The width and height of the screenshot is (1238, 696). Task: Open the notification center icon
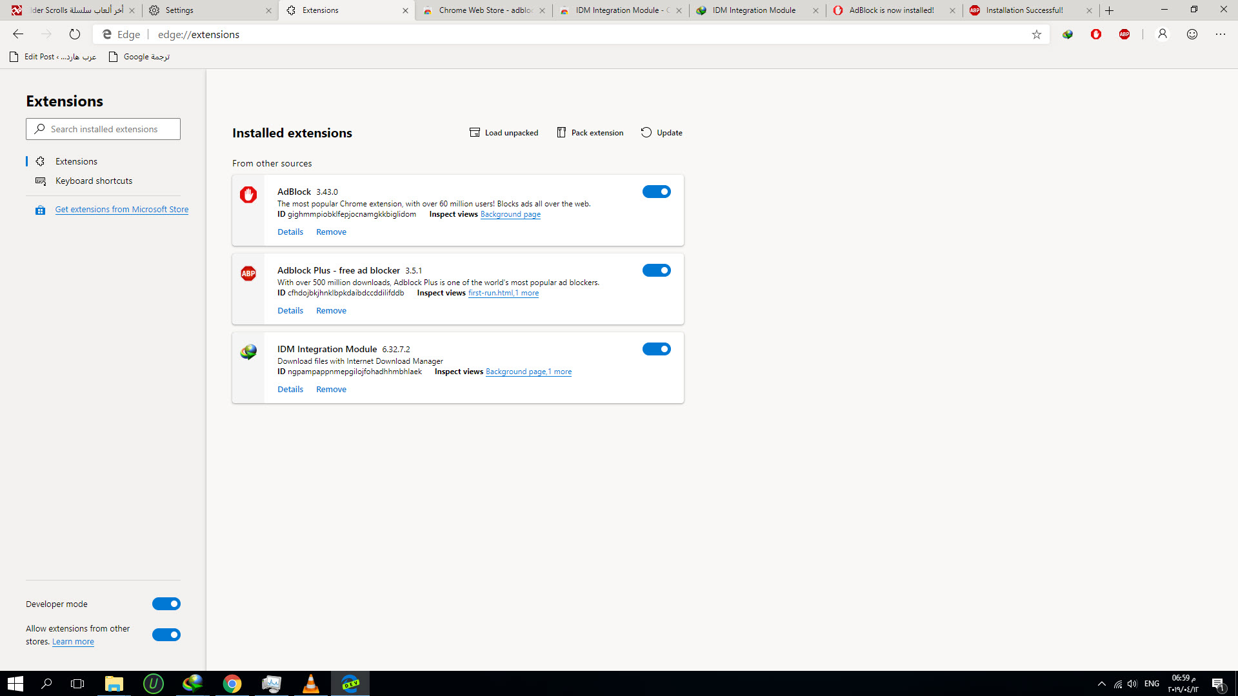1218,684
